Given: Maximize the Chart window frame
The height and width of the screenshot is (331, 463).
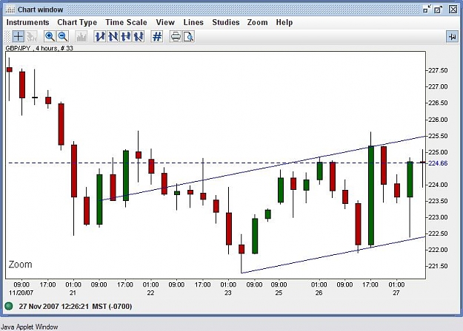Looking at the screenshot, I should click(439, 10).
